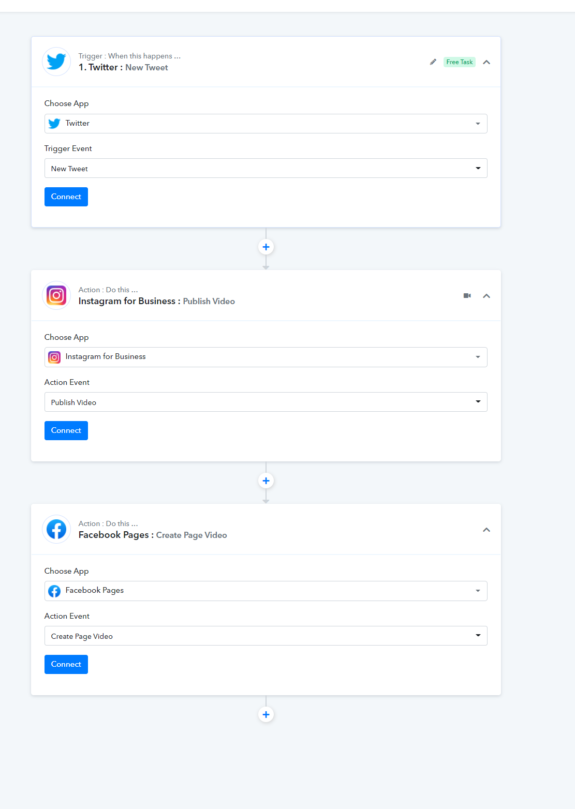Click the Twitter bird logo in trigger header
The height and width of the screenshot is (809, 575).
click(x=56, y=62)
